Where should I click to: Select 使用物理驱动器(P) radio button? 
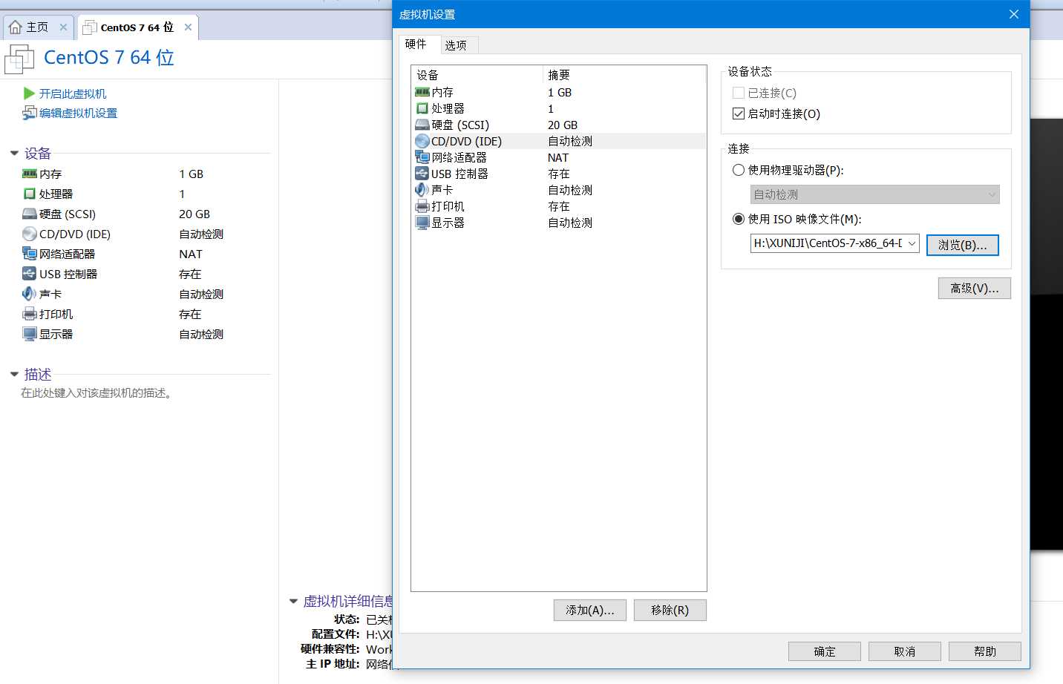(x=739, y=170)
